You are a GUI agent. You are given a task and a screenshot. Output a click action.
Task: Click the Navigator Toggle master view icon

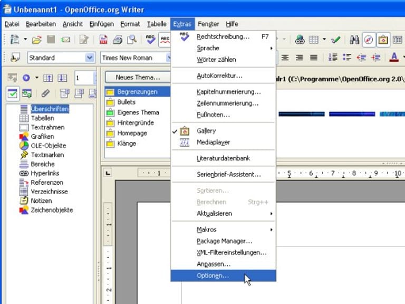13,78
